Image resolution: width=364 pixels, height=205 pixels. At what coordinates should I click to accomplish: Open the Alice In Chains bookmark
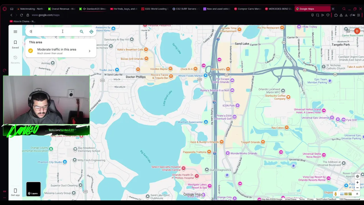(x=22, y=21)
